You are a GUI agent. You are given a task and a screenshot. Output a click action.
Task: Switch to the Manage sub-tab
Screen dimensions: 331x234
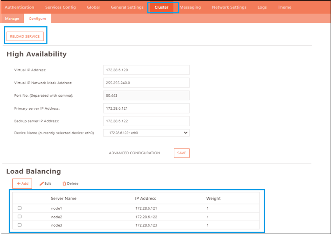(x=12, y=19)
